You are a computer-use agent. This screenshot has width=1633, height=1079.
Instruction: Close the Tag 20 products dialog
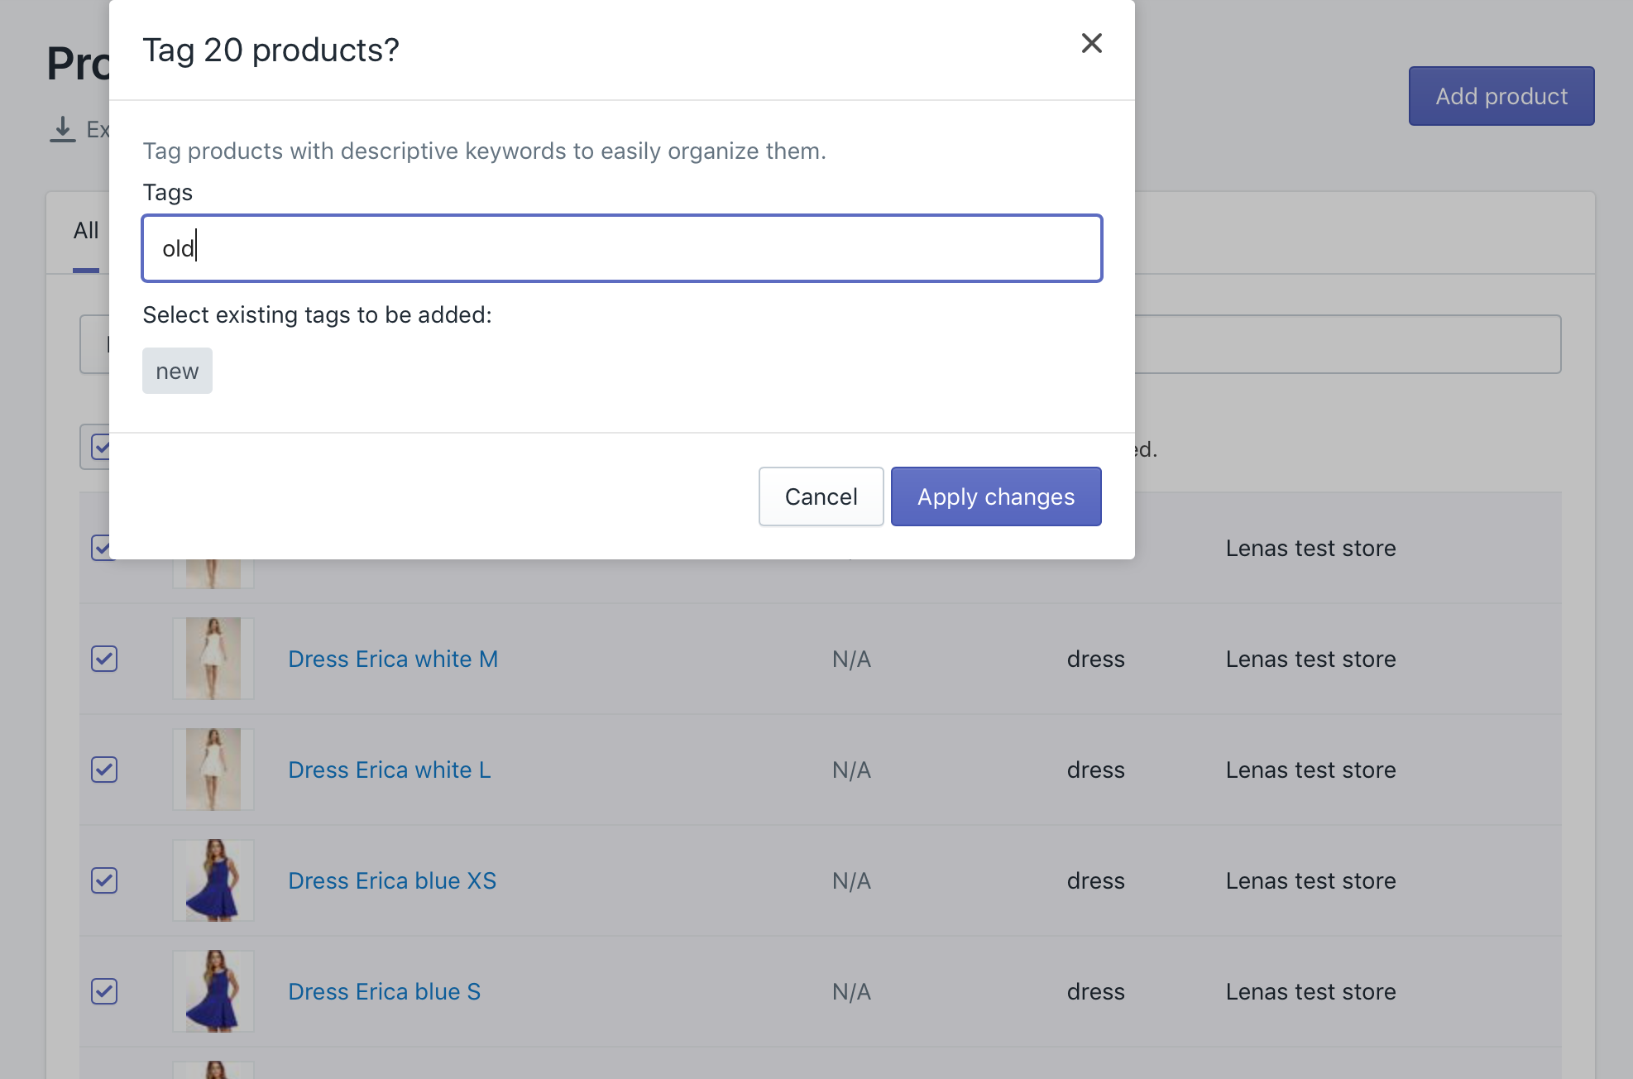point(1091,43)
